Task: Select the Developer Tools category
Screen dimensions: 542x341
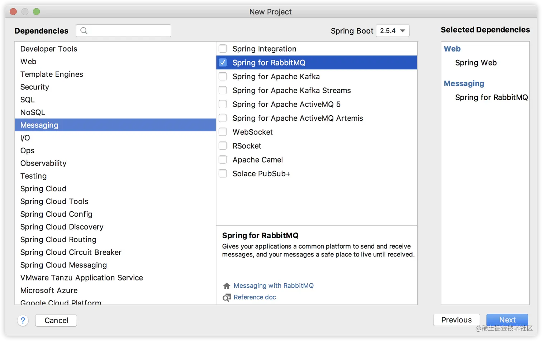Action: [x=49, y=49]
